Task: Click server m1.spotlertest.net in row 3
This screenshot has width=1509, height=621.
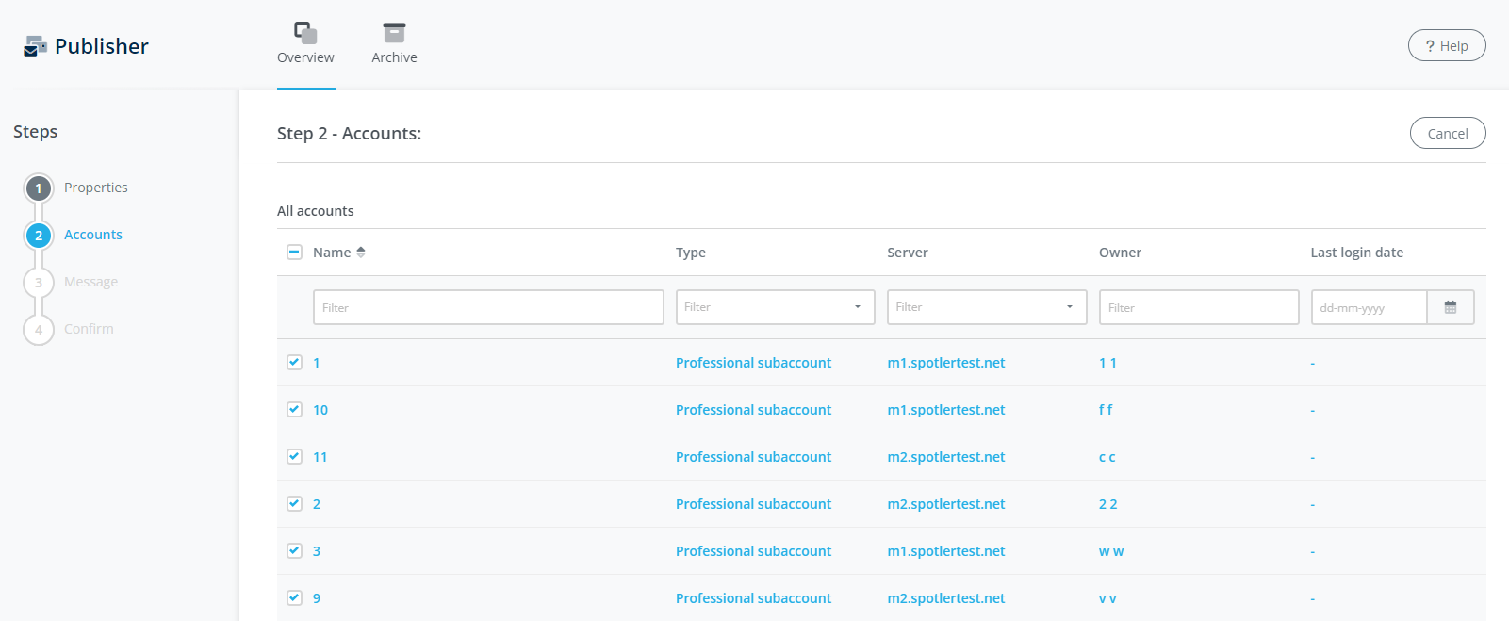Action: tap(946, 551)
